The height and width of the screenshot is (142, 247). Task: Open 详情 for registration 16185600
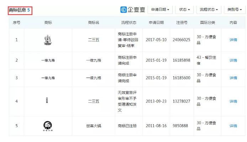click(x=233, y=78)
